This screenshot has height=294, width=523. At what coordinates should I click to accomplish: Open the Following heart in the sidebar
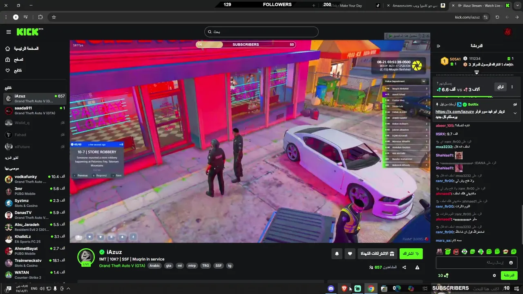[8, 71]
